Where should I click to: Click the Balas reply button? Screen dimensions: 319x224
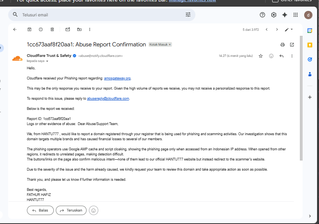pyautogui.click(x=40, y=210)
